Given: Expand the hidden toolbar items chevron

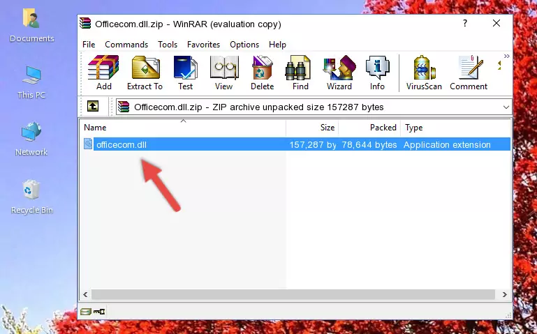Looking at the screenshot, I should pyautogui.click(x=507, y=56).
